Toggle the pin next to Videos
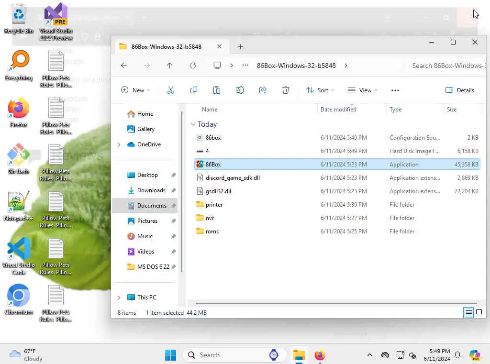This screenshot has height=364, width=490. pos(173,252)
